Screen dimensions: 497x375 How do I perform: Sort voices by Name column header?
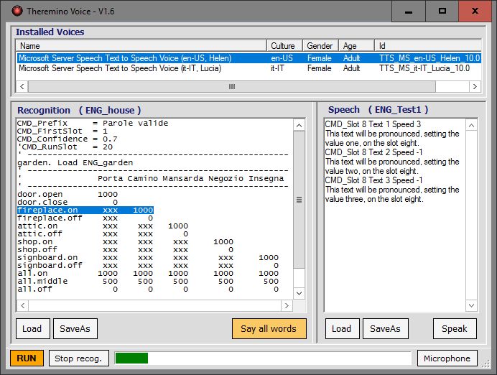tap(141, 45)
